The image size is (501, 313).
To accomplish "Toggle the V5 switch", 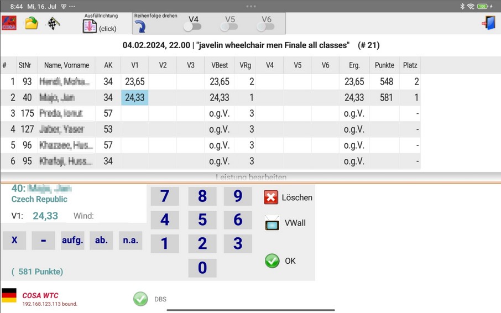I will point(229,27).
